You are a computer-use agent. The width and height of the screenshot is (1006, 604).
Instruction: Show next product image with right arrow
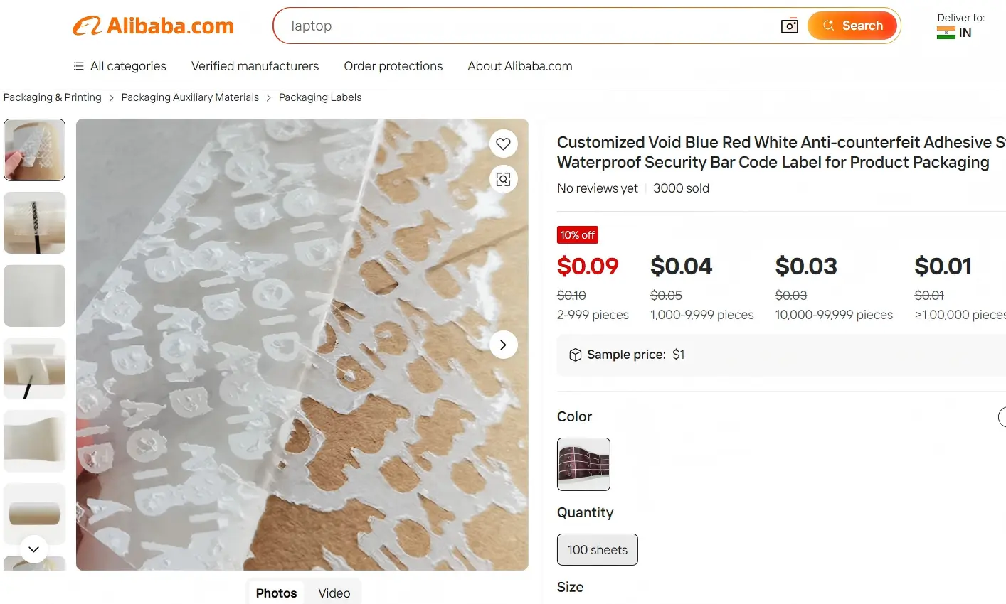(503, 345)
